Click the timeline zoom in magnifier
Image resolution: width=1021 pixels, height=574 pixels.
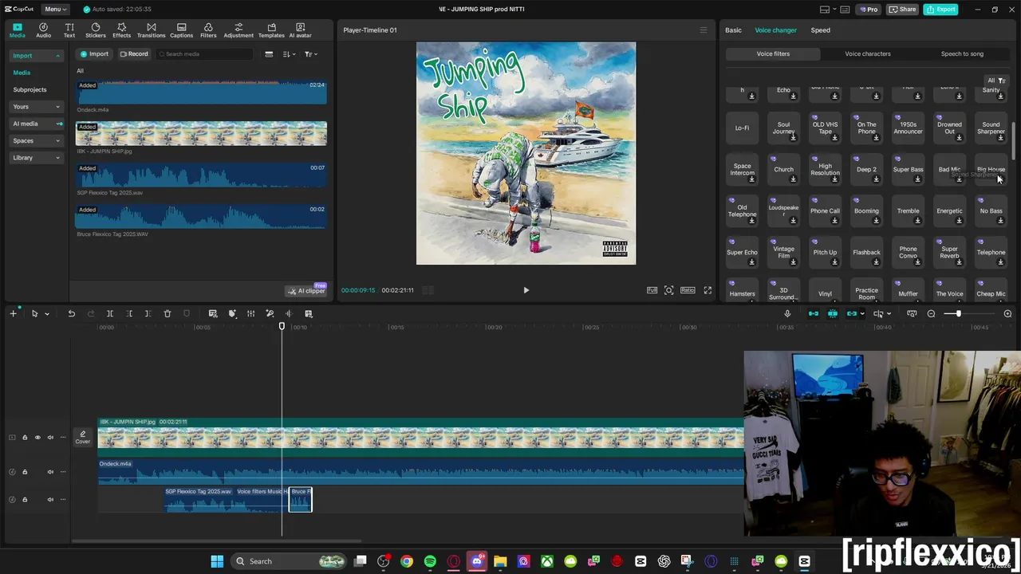[1007, 313]
